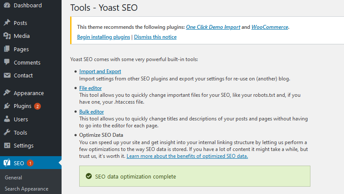
Task: Click the green optimization complete checkmark
Action: tap(89, 176)
